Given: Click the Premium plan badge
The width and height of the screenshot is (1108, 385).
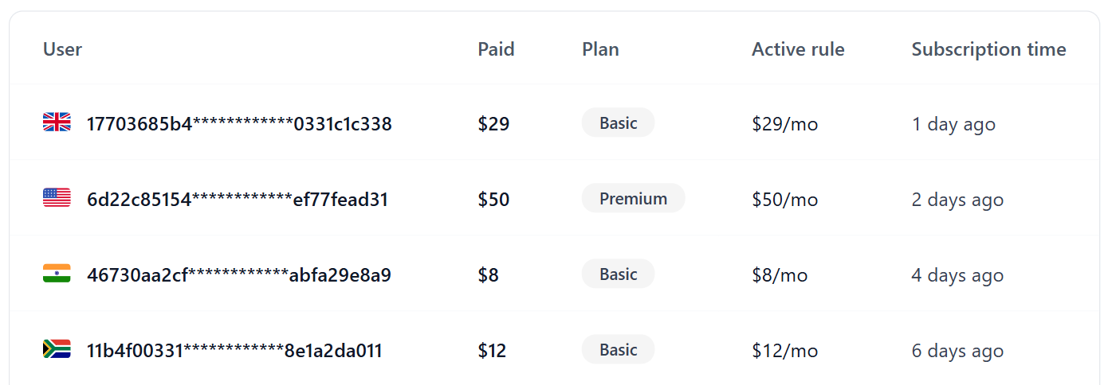Looking at the screenshot, I should 633,199.
